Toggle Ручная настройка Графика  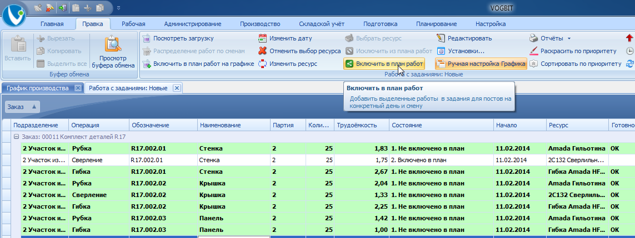tap(481, 64)
